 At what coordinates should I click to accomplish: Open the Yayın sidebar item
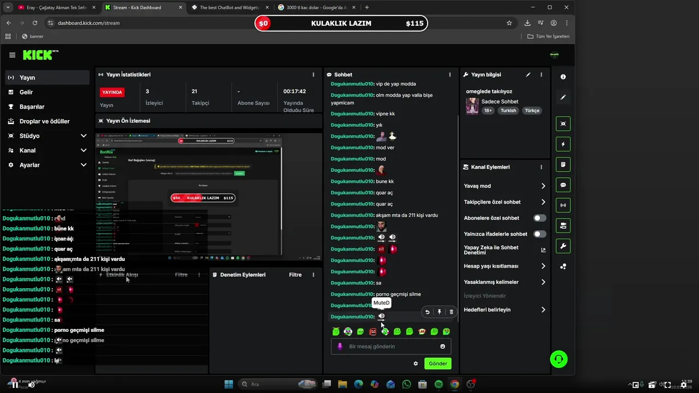pos(47,78)
